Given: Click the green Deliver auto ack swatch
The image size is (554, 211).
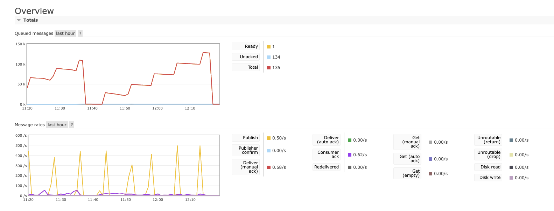Looking at the screenshot, I should (x=350, y=140).
